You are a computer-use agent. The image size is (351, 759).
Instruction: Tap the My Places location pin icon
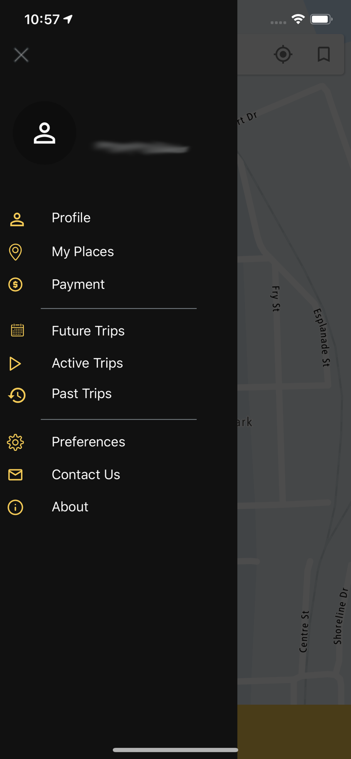coord(16,252)
